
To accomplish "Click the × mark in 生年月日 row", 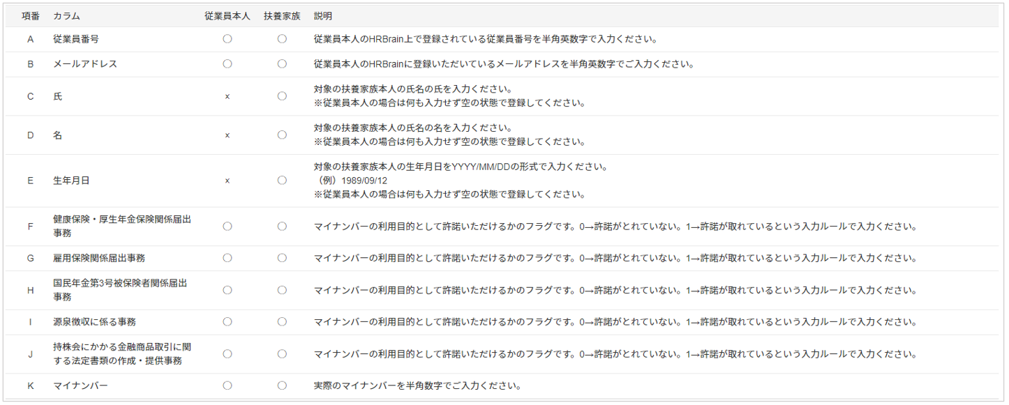I will [x=227, y=181].
